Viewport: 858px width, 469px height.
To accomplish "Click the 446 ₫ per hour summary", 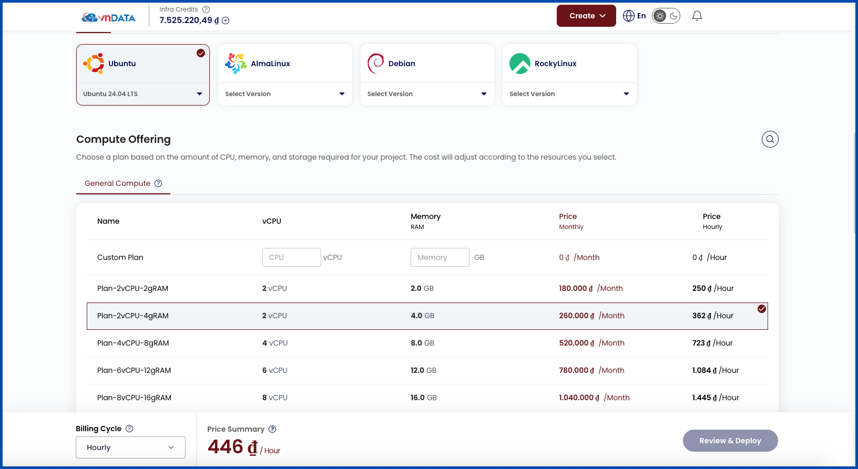I will pyautogui.click(x=244, y=447).
